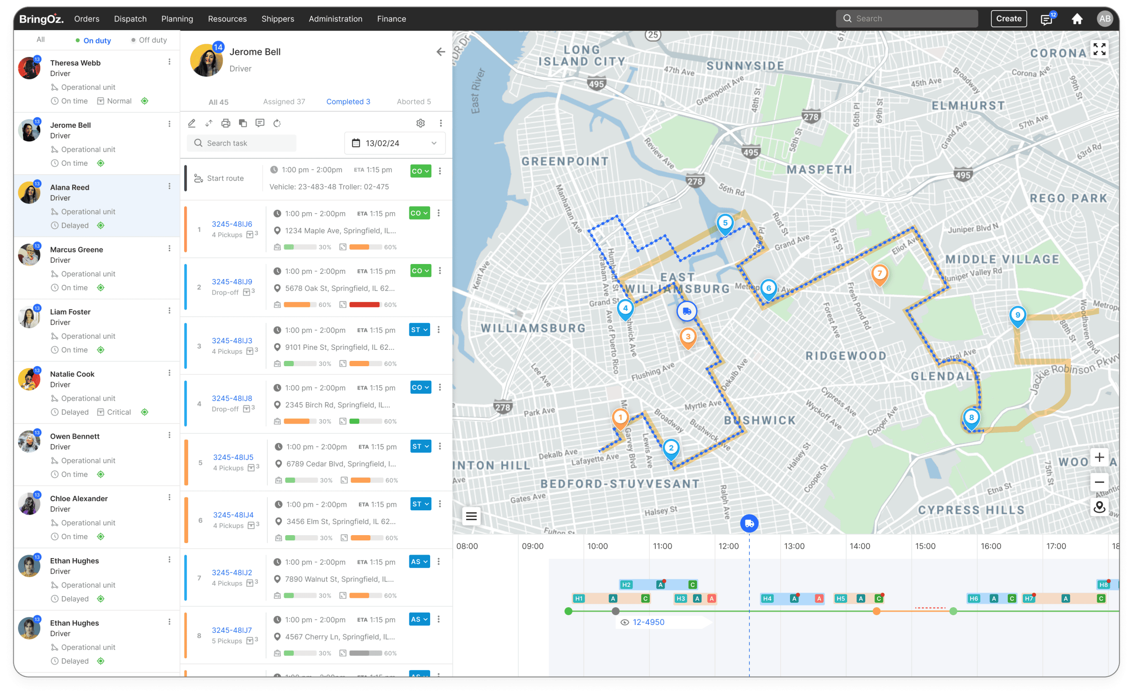Open ST status dropdown for task 3245-48IJ5
Image resolution: width=1133 pixels, height=697 pixels.
(420, 446)
